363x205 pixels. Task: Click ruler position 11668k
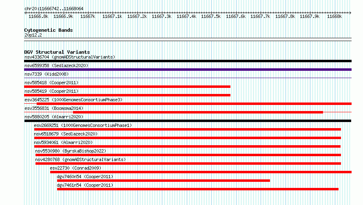click(334, 16)
